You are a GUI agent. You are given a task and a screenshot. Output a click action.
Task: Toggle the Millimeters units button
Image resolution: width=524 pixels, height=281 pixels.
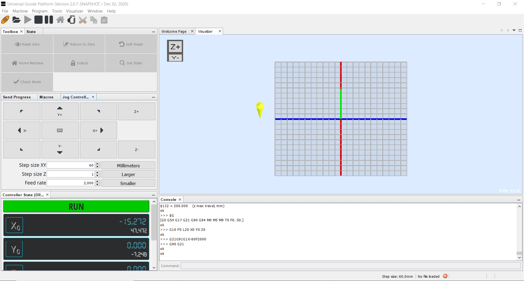click(x=128, y=165)
